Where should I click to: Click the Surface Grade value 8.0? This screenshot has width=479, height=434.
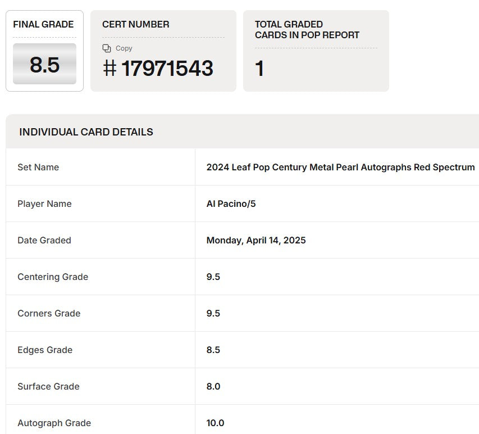tap(213, 386)
